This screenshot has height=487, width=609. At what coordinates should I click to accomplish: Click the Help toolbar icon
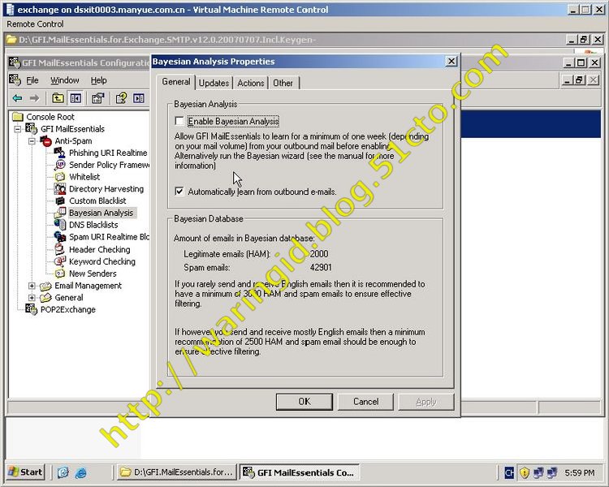click(121, 98)
